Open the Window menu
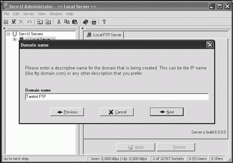 click(56, 14)
